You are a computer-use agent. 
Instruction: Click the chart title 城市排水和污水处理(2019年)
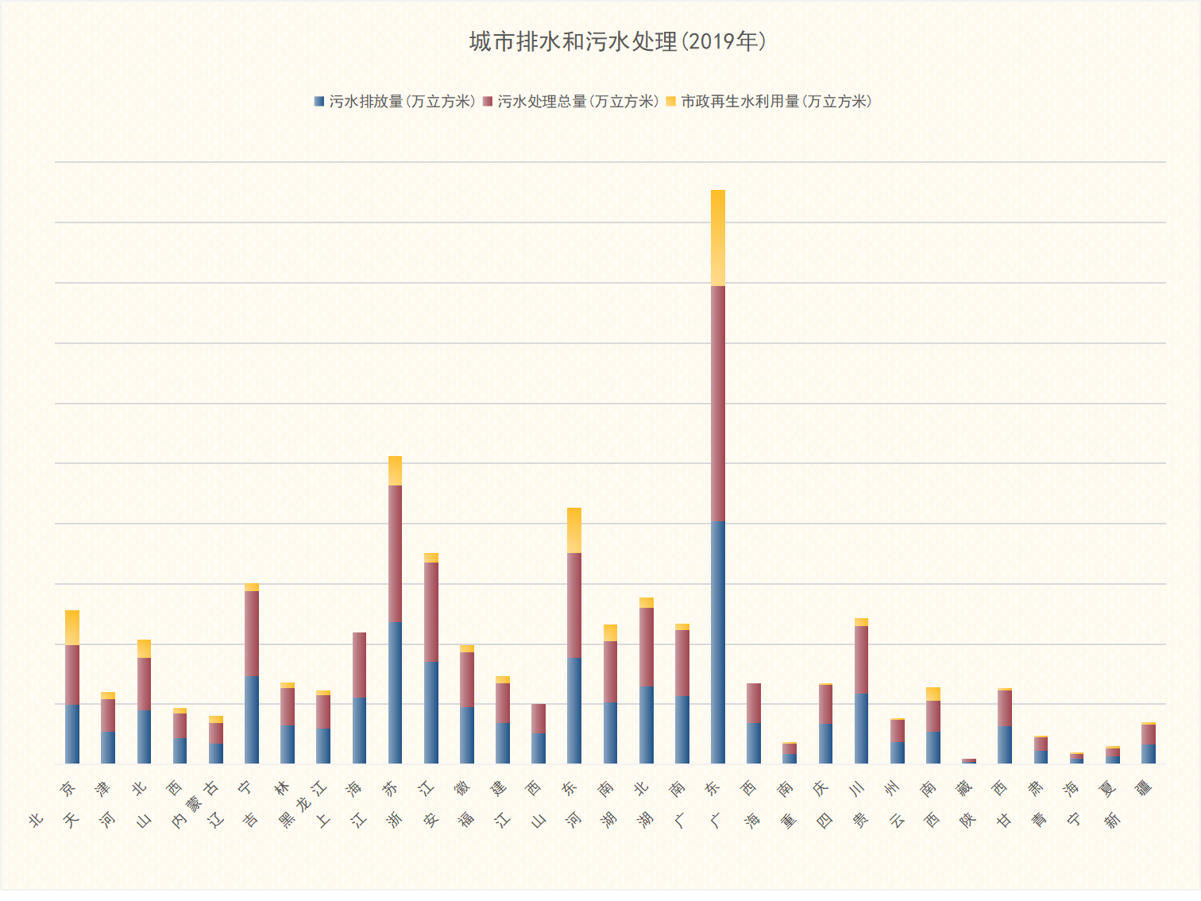tap(617, 41)
